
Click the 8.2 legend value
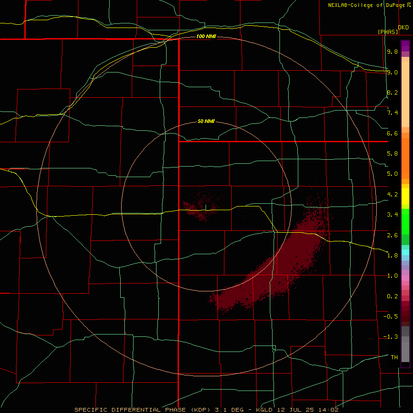(392, 92)
